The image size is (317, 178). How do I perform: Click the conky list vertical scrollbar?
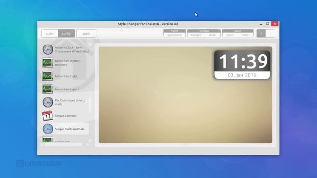[x=90, y=104]
